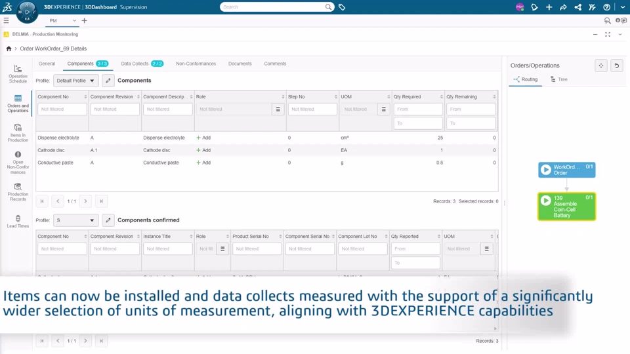Go to last page in Components table
Screen dimensions: 630x354
pyautogui.click(x=101, y=201)
